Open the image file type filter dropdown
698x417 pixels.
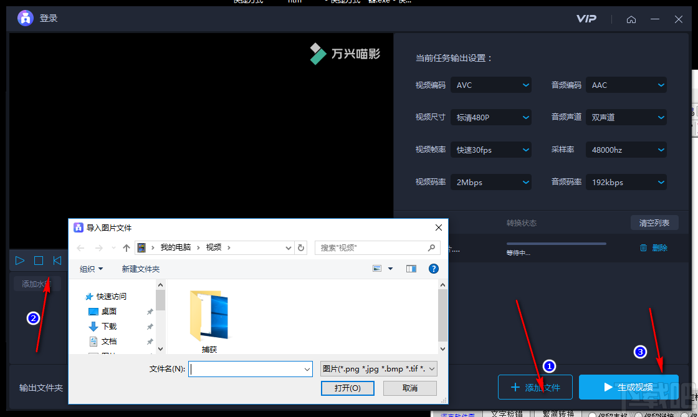[x=378, y=368]
